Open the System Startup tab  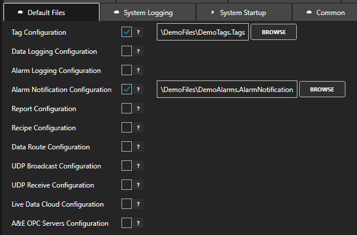click(243, 12)
